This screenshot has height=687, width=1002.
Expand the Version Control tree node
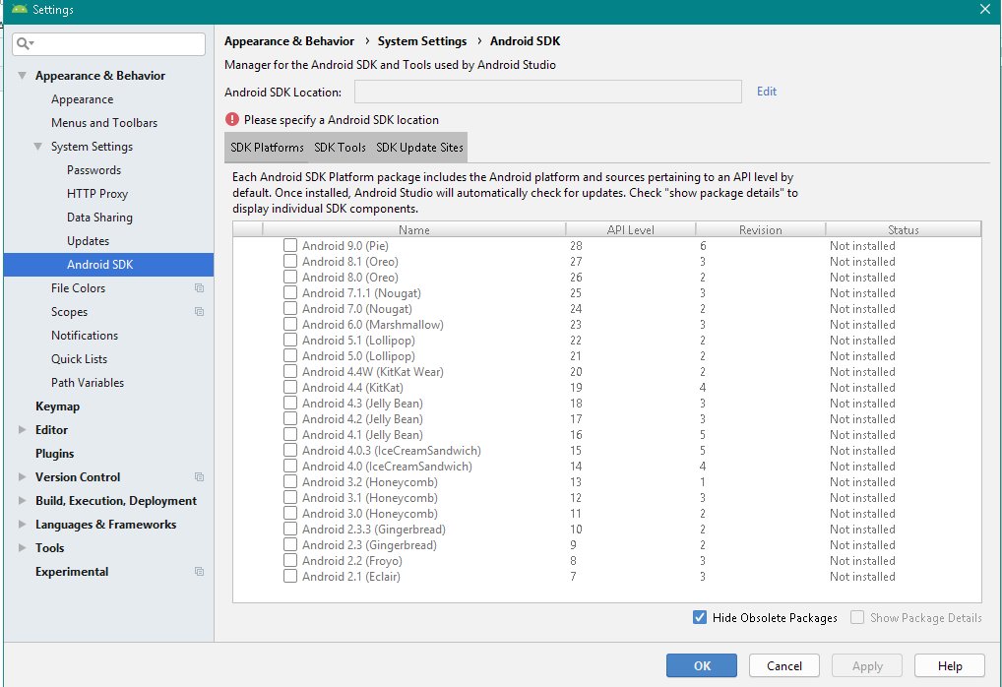pyautogui.click(x=23, y=476)
